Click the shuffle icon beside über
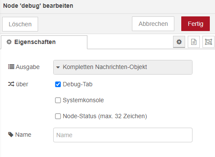The width and height of the screenshot is (215, 157). 11,84
